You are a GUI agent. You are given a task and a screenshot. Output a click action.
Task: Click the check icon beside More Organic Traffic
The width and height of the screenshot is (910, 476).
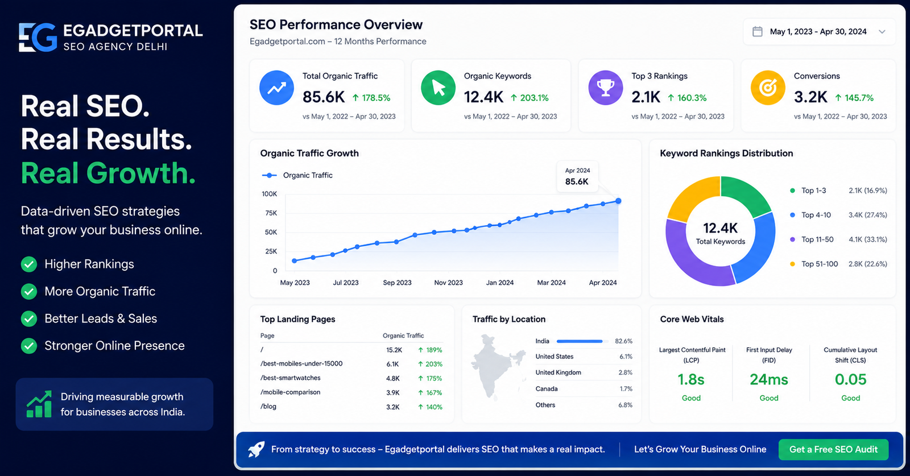tap(29, 292)
